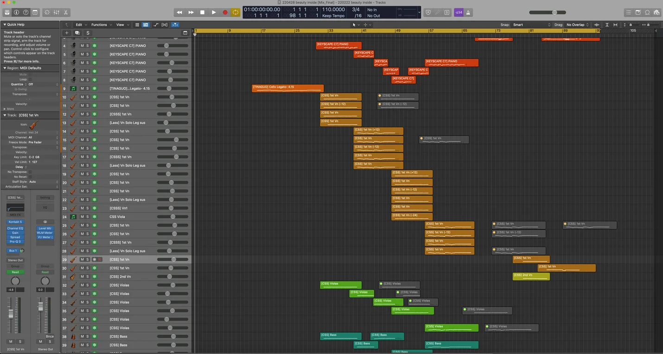Click bar 49 on the ruler
663x354 pixels.
[x=397, y=31]
